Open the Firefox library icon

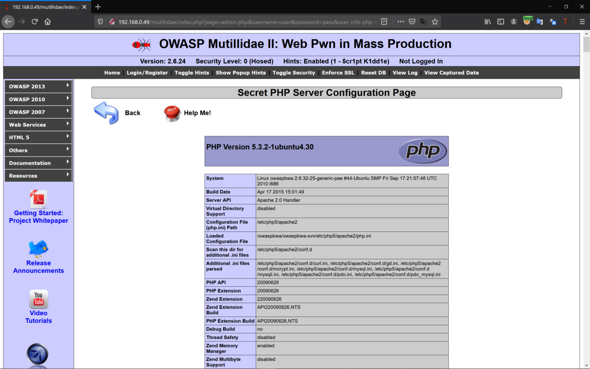pos(488,22)
